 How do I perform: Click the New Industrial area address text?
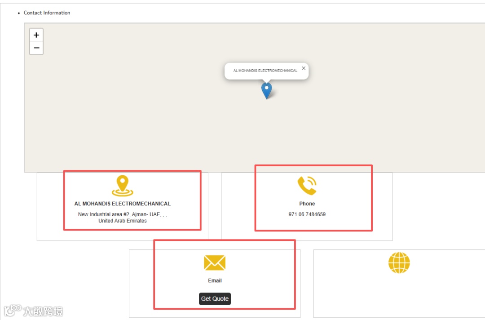tap(123, 214)
